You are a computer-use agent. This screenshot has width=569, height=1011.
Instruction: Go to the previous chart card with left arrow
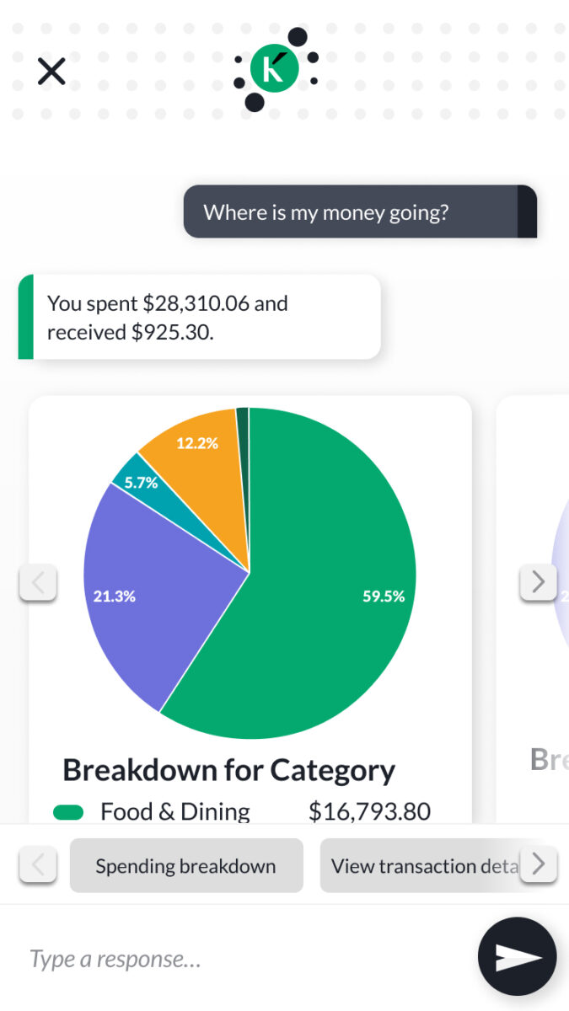coord(38,581)
